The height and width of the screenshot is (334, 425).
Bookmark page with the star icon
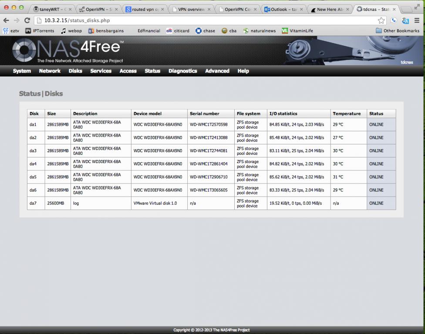381,20
